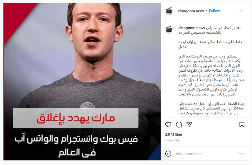This screenshot has width=252, height=165.
Task: Click the bold elnogoom.news name in caption
Action: [x=192, y=28]
